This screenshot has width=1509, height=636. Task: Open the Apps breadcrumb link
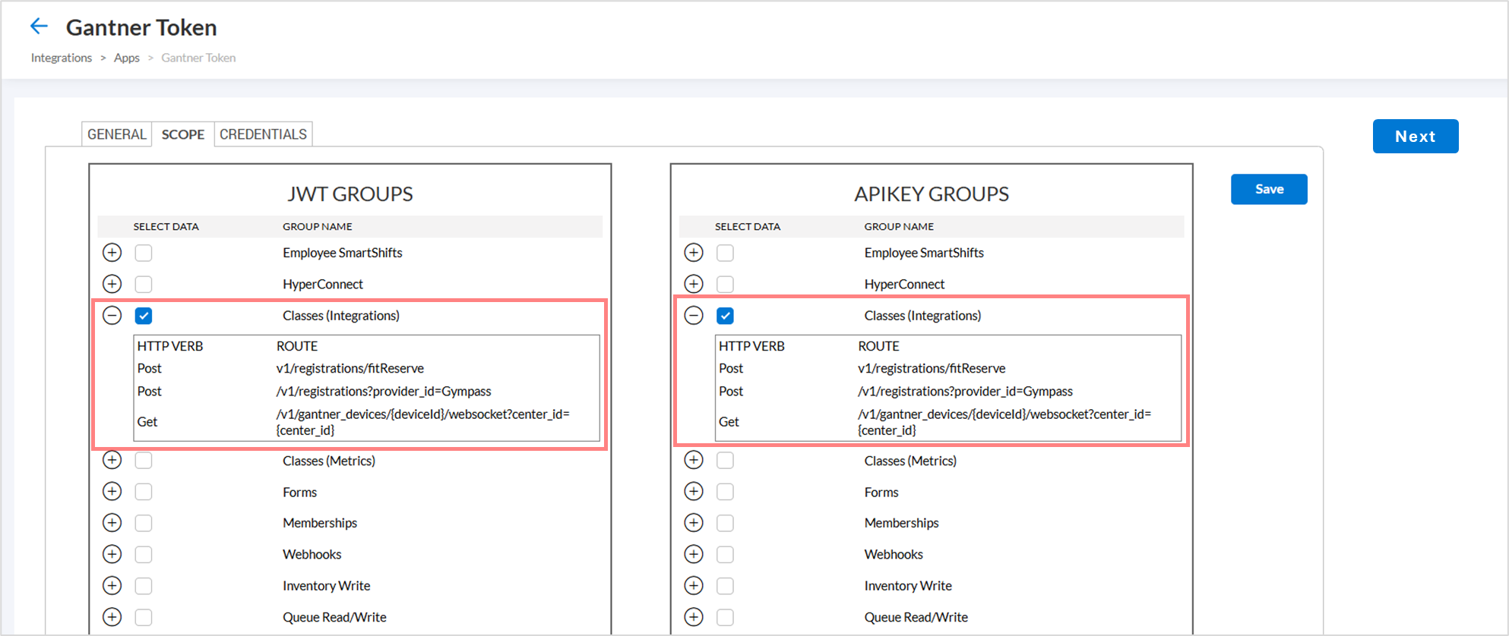[127, 58]
